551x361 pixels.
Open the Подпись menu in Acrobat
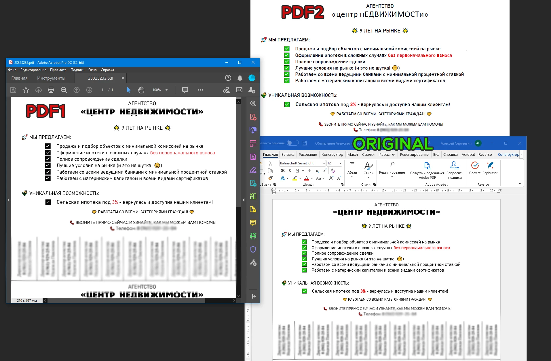coord(77,70)
